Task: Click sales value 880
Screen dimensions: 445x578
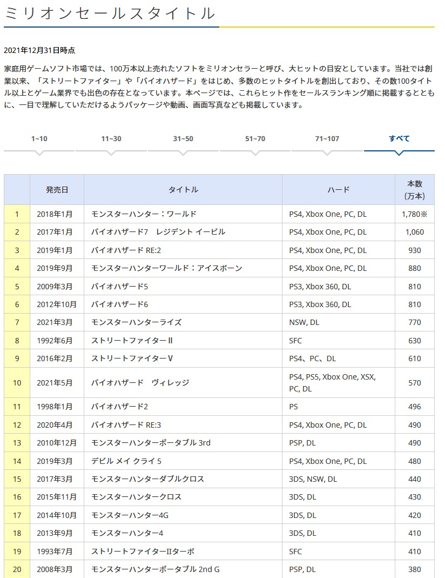Action: [x=414, y=268]
